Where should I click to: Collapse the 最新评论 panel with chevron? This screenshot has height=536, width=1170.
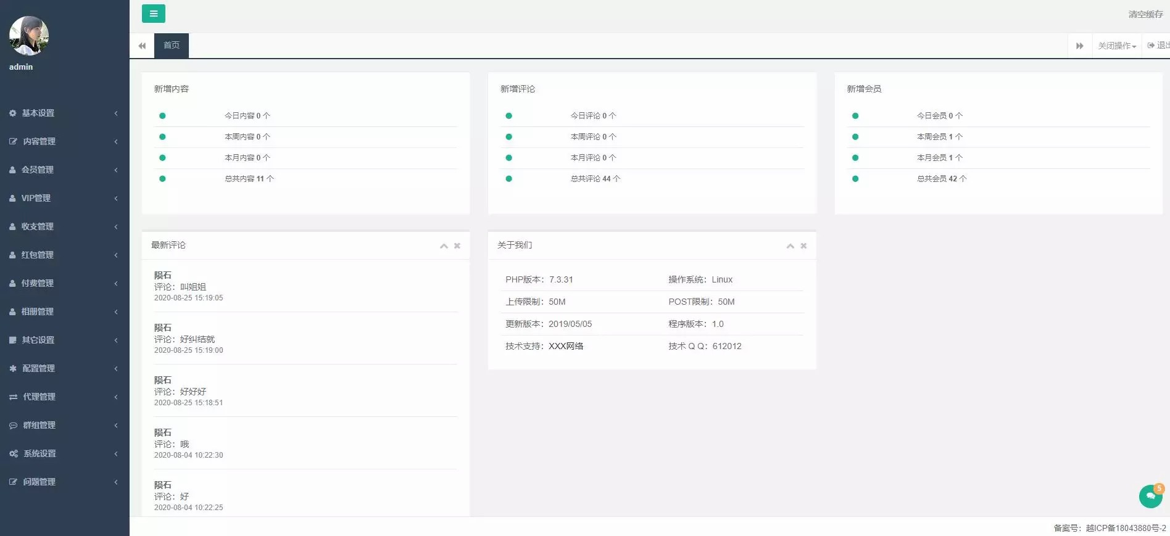(444, 245)
